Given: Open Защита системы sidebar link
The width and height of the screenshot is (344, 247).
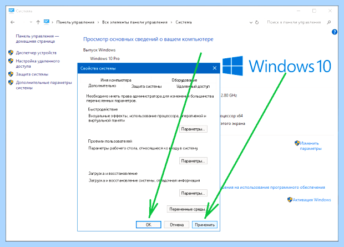Looking at the screenshot, I should click(32, 74).
